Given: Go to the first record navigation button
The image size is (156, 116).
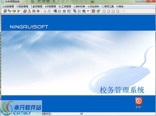Looking at the screenshot, I should tap(104, 11).
